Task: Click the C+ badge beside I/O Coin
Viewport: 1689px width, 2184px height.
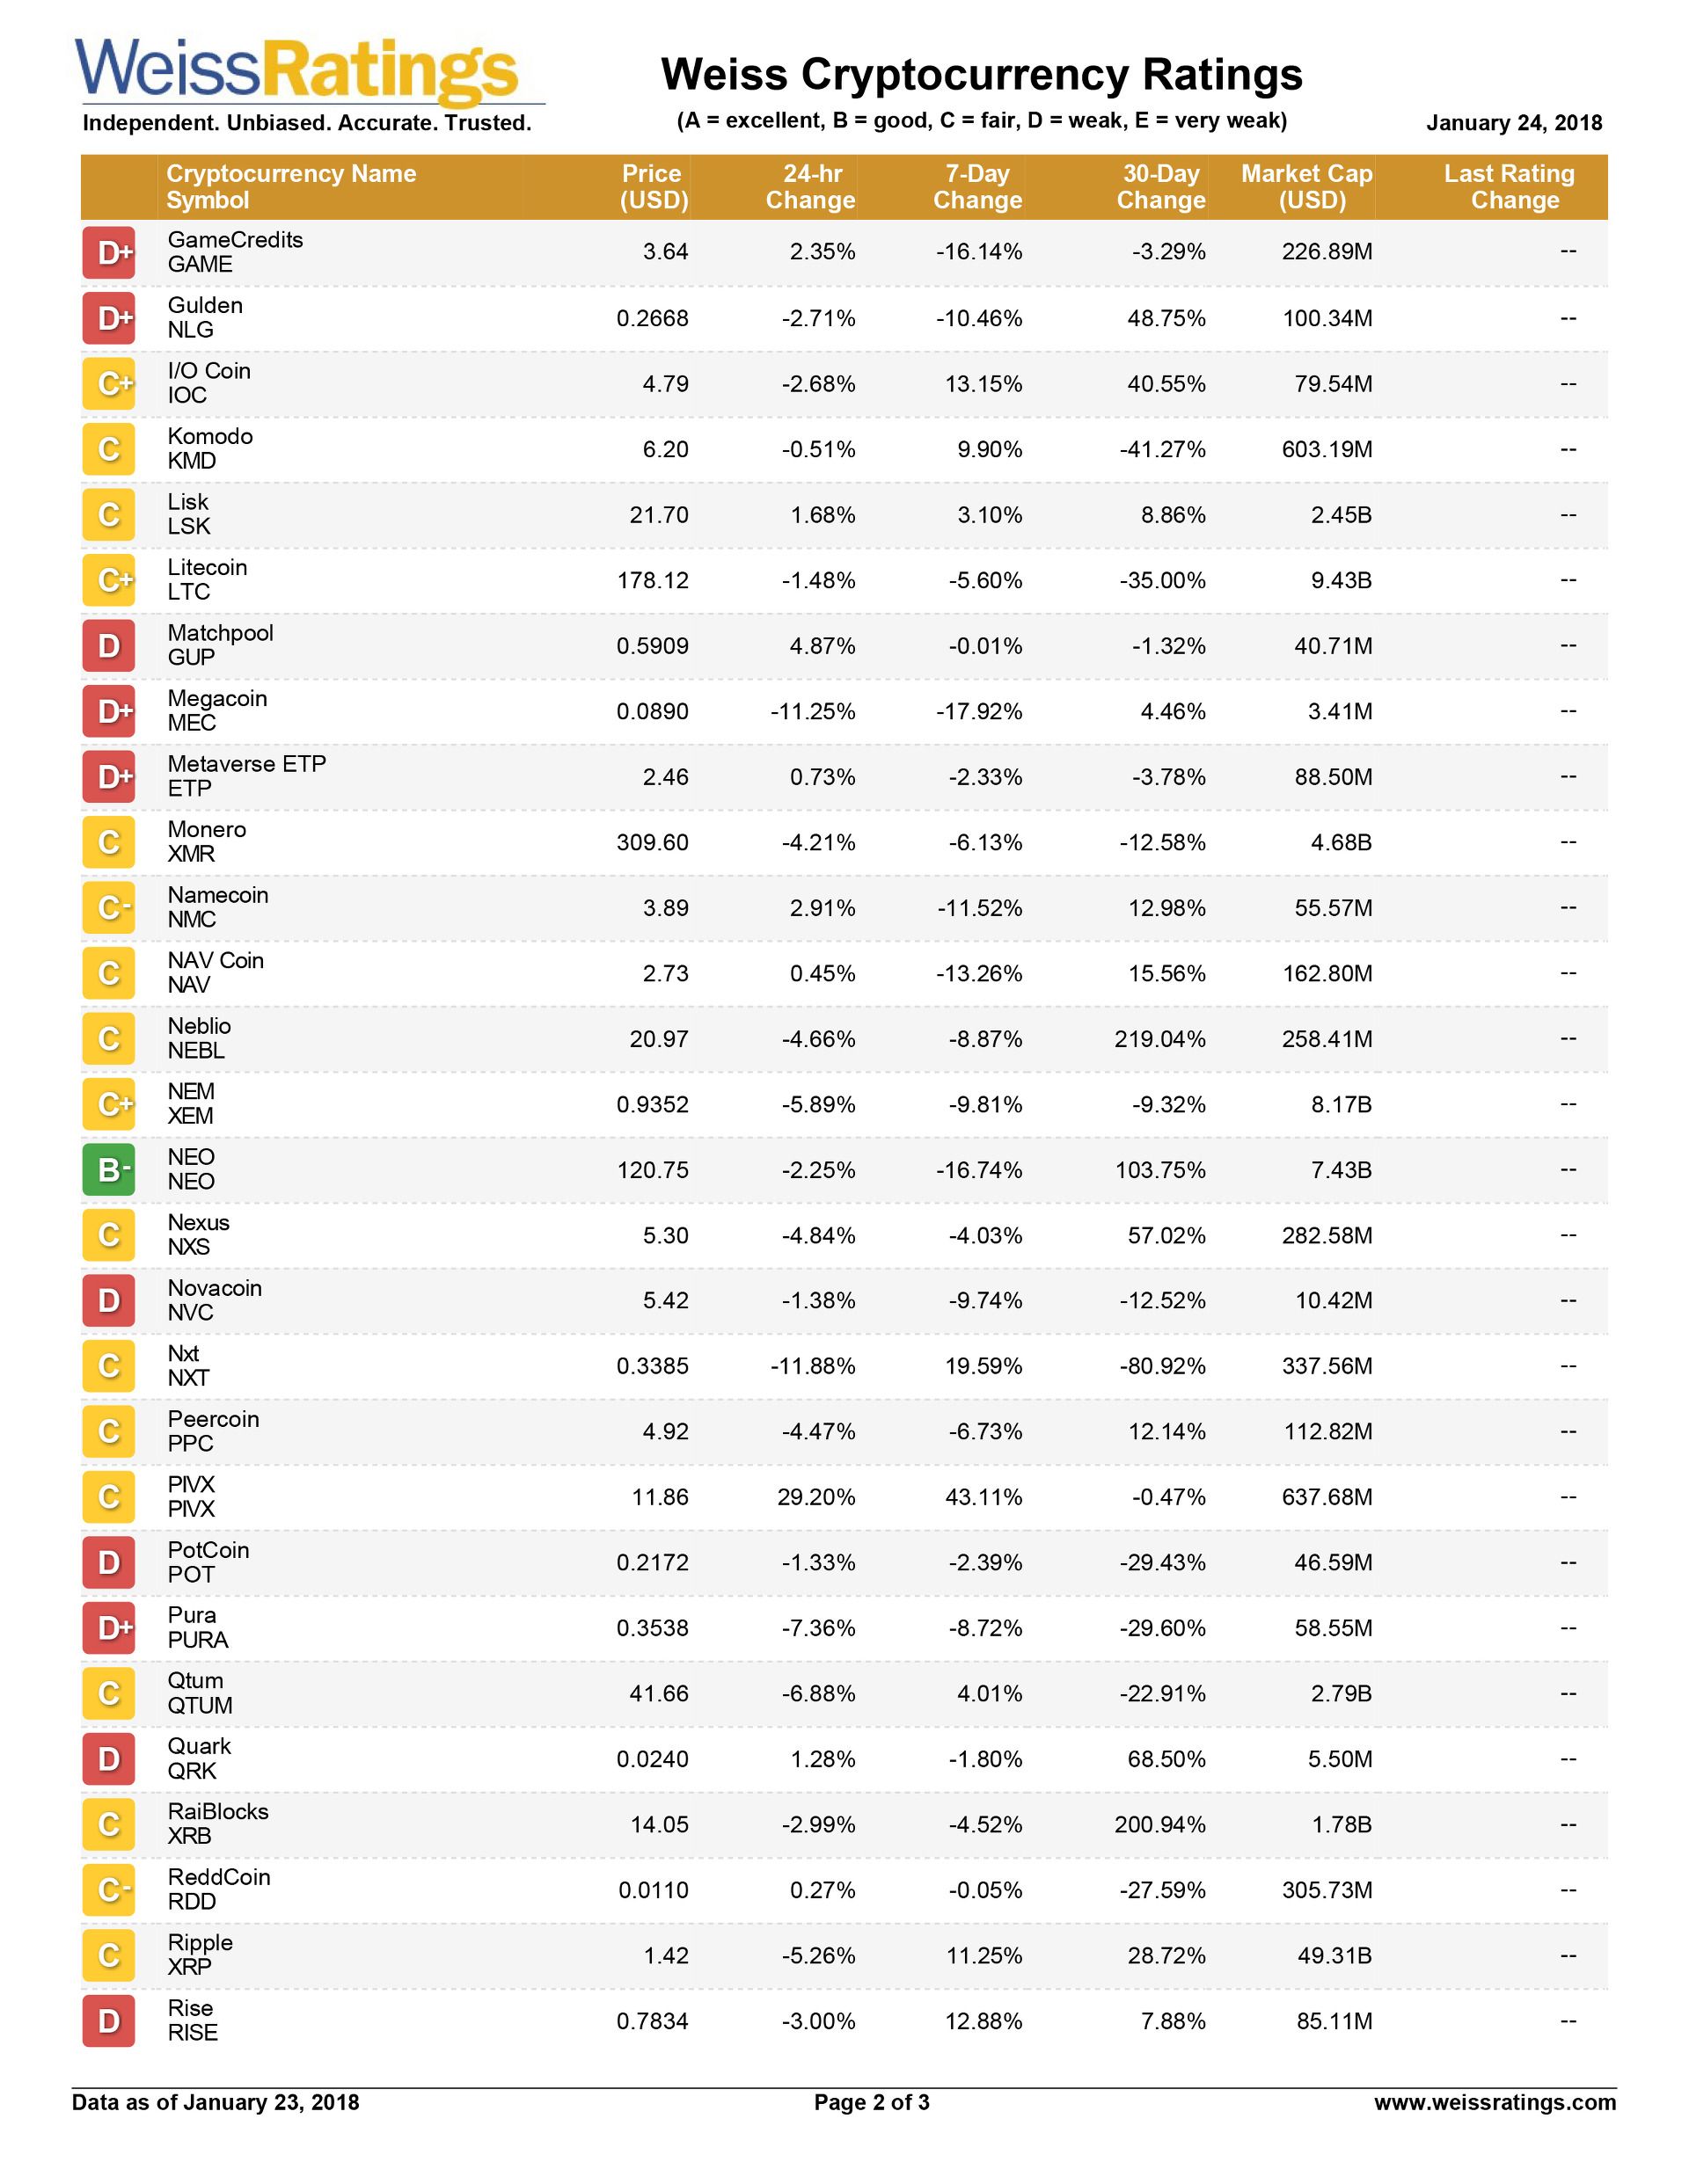Action: (108, 384)
